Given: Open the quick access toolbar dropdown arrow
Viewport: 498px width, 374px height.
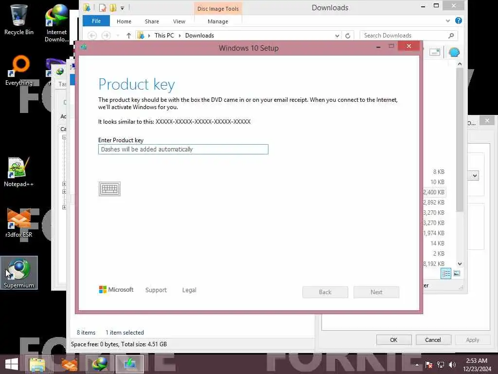Looking at the screenshot, I should coord(122,8).
